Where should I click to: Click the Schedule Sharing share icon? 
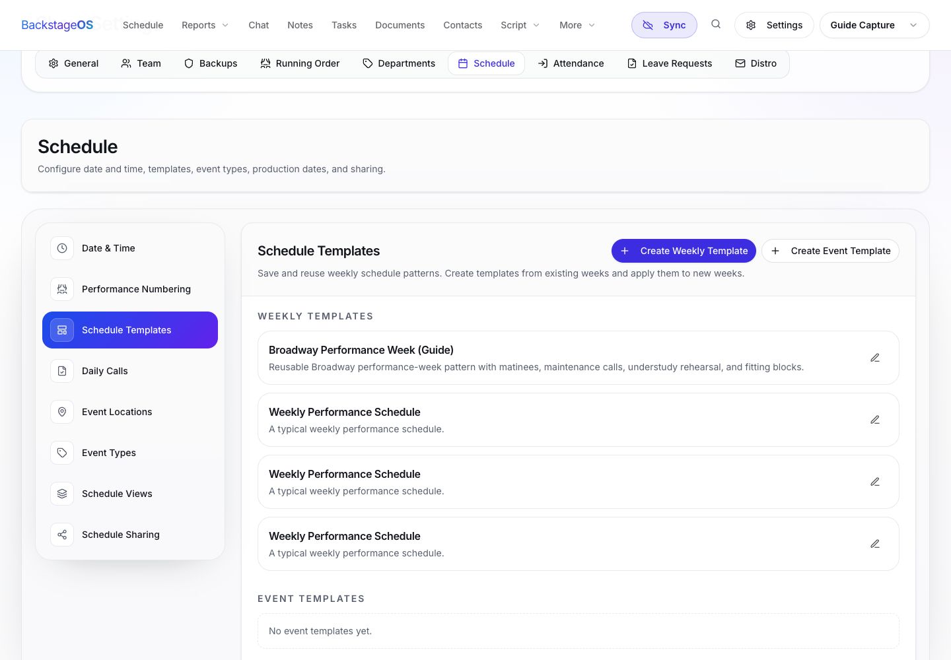coord(62,535)
